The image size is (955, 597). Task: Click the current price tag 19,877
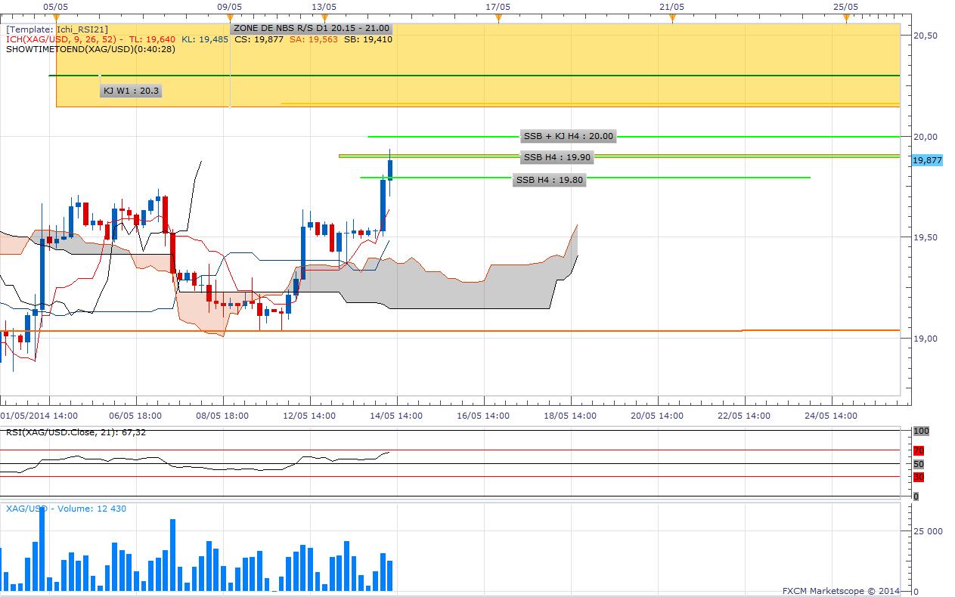(927, 160)
